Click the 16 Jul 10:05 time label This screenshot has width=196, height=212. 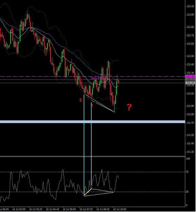click(x=120, y=209)
